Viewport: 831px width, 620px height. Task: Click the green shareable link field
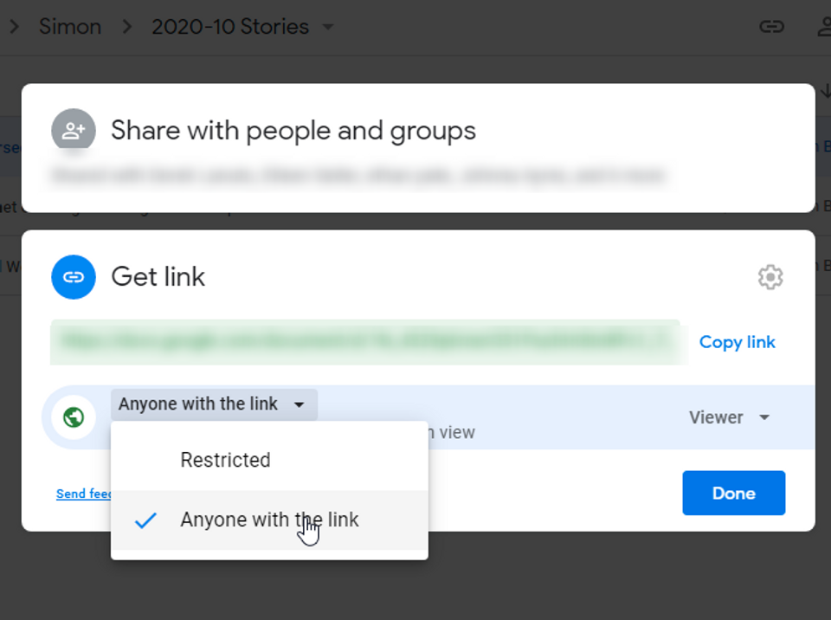tap(365, 342)
